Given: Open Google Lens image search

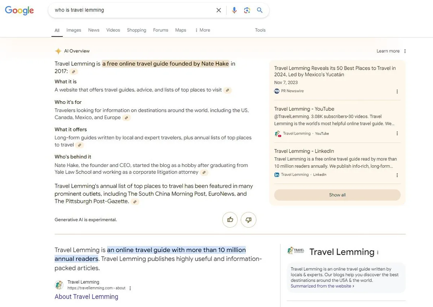Looking at the screenshot, I should [x=247, y=10].
